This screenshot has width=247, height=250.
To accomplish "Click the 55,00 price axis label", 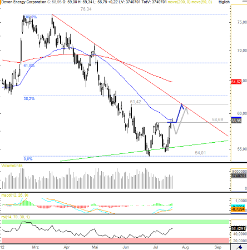I will (242, 149).
